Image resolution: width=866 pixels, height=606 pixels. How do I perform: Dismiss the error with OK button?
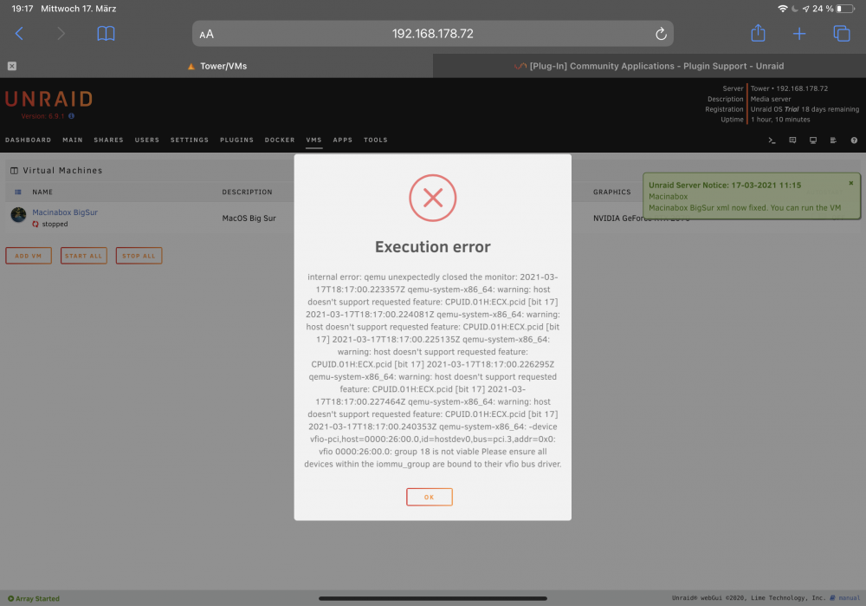tap(430, 497)
